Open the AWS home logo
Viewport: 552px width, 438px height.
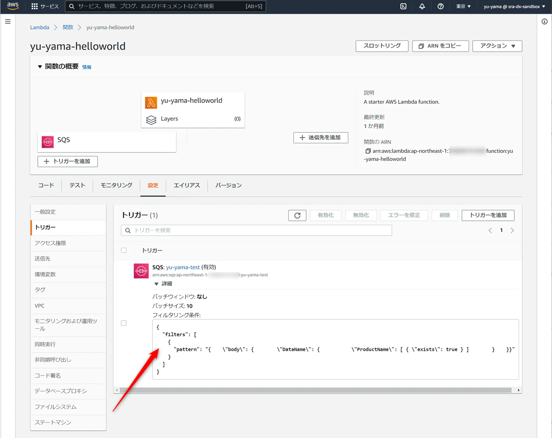(x=13, y=6)
